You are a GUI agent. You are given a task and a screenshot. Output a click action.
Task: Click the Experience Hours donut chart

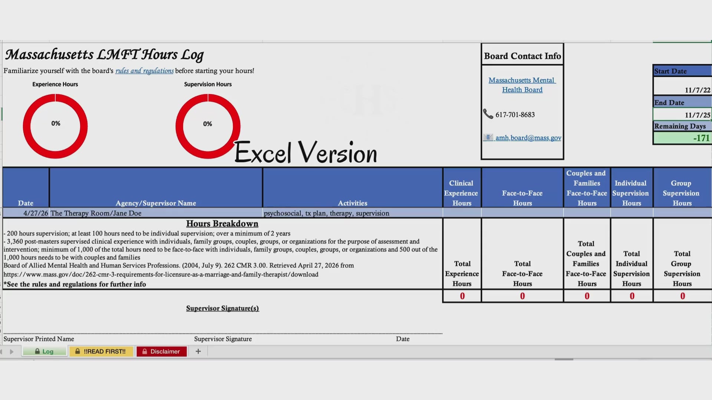55,126
